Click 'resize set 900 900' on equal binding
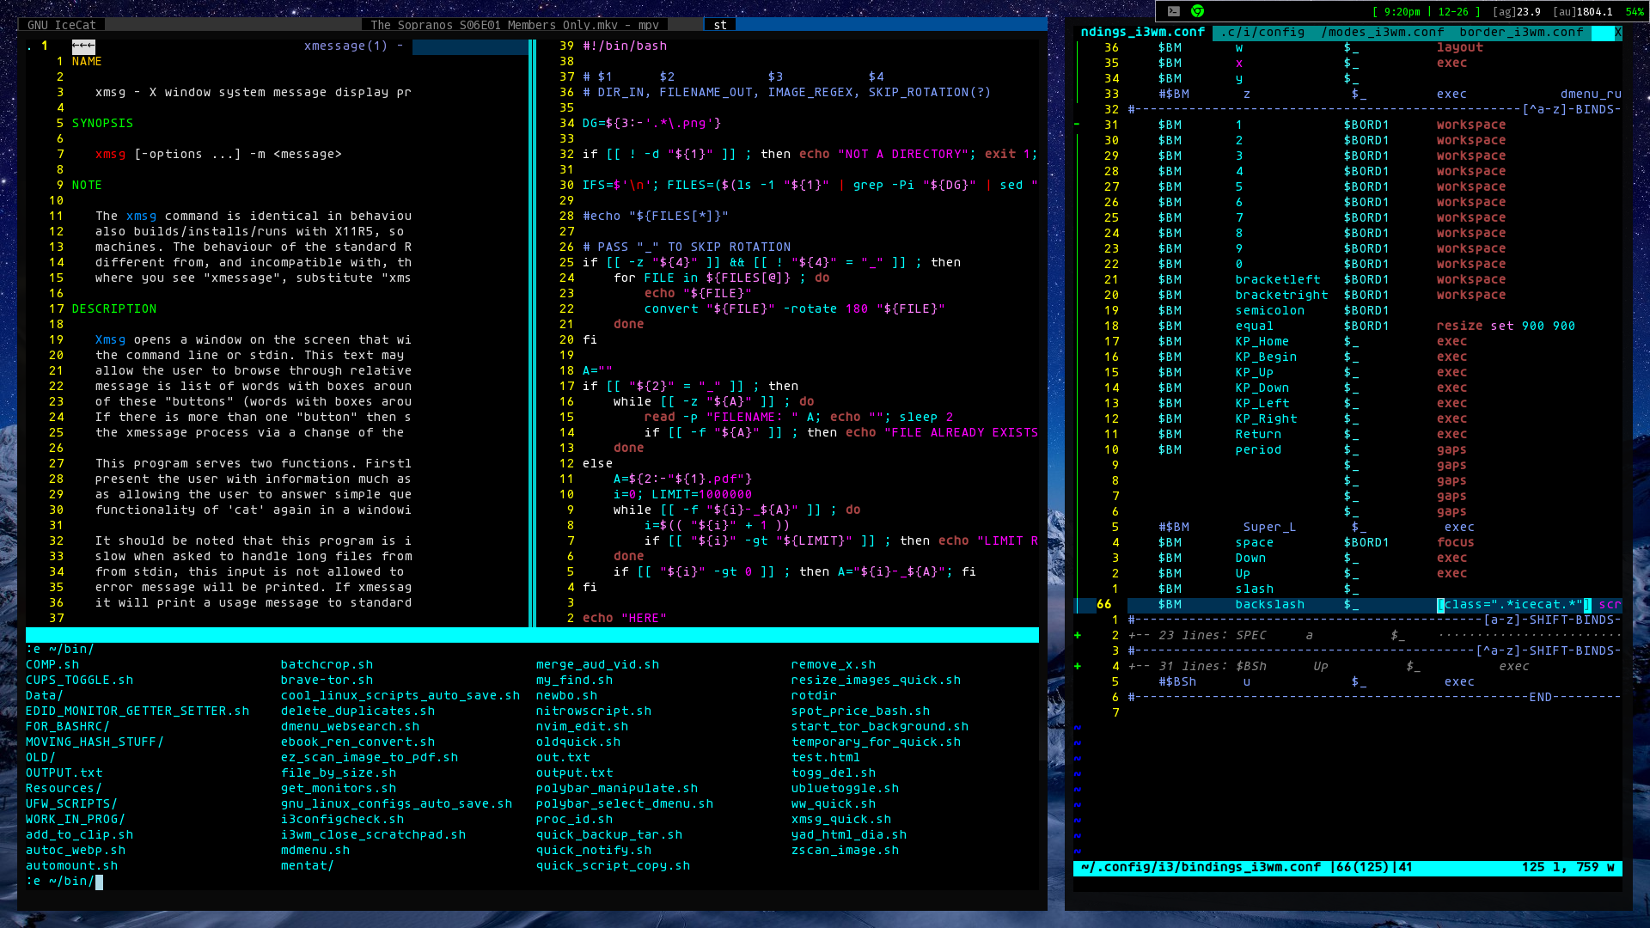This screenshot has width=1650, height=928. click(x=1506, y=327)
